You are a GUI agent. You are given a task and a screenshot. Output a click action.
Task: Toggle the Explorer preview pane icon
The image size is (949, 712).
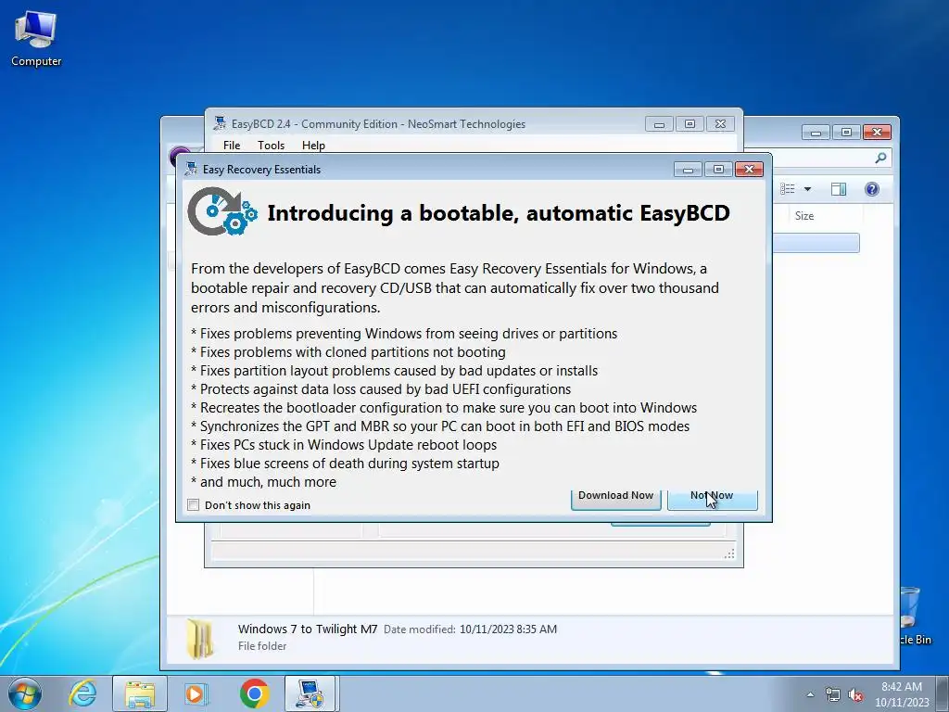(x=839, y=189)
